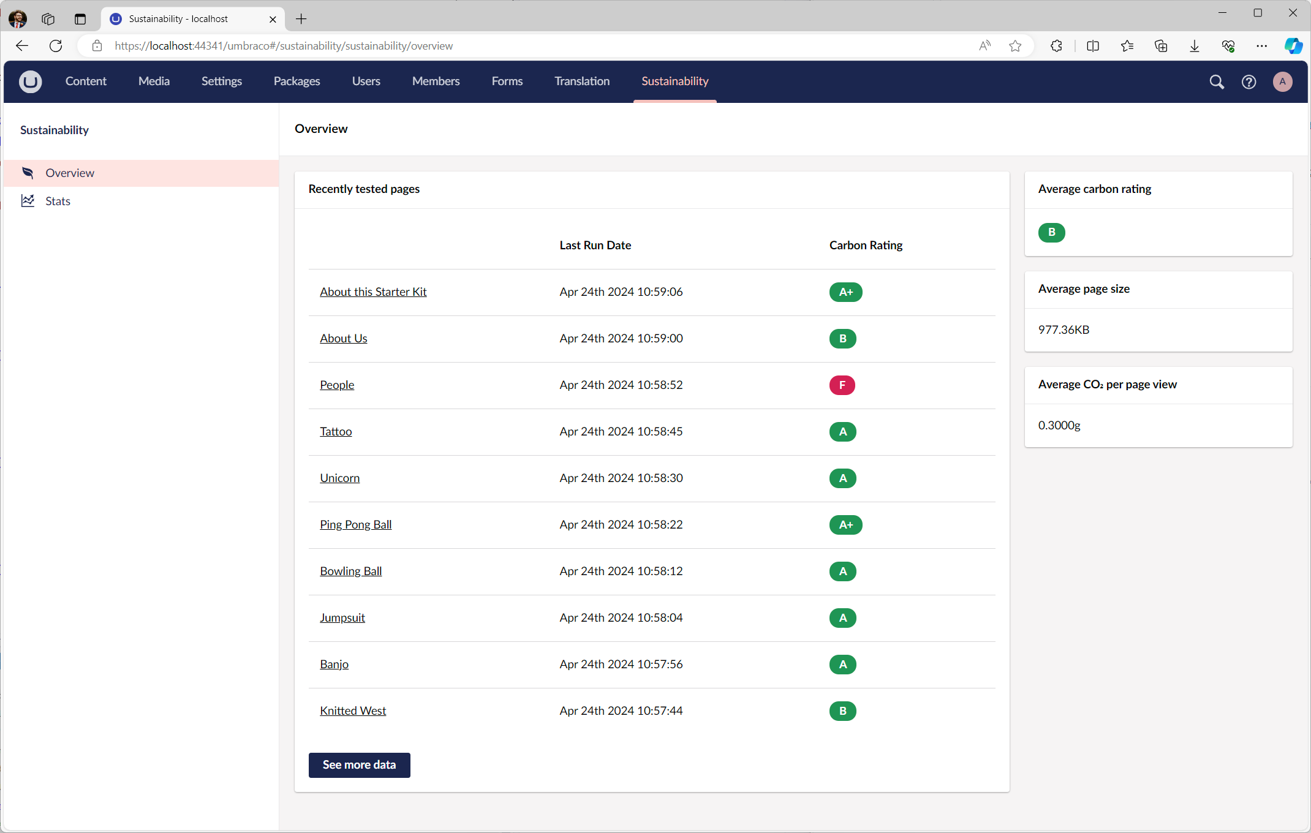Viewport: 1311px width, 833px height.
Task: Click the browser refresh icon
Action: point(56,46)
